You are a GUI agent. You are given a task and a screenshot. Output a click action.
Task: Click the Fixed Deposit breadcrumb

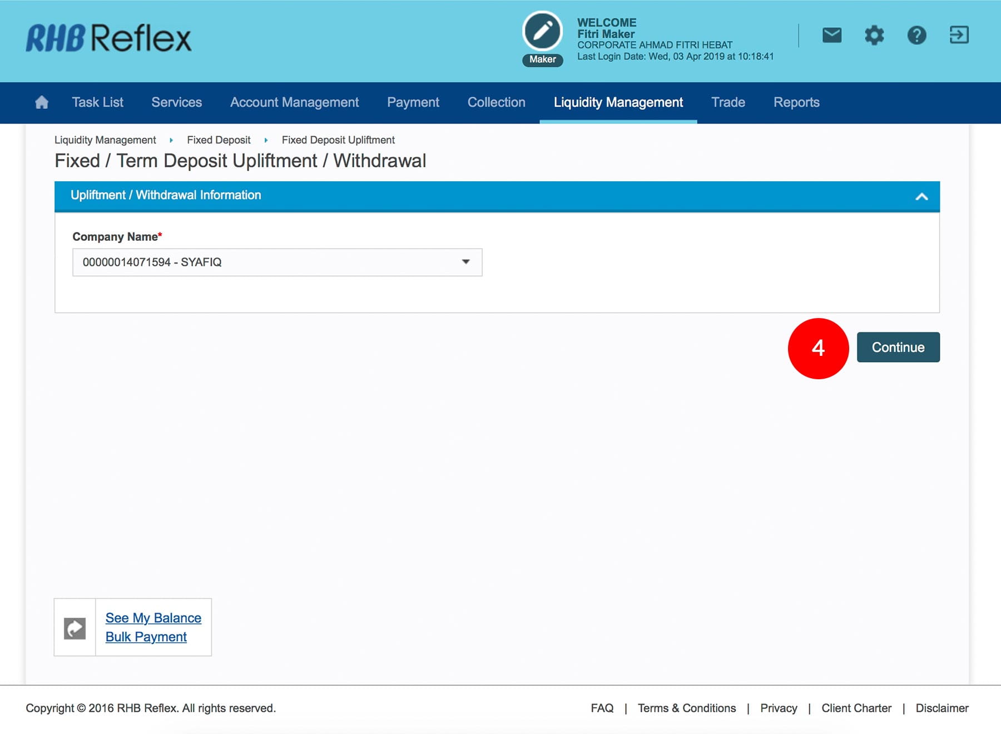(219, 140)
